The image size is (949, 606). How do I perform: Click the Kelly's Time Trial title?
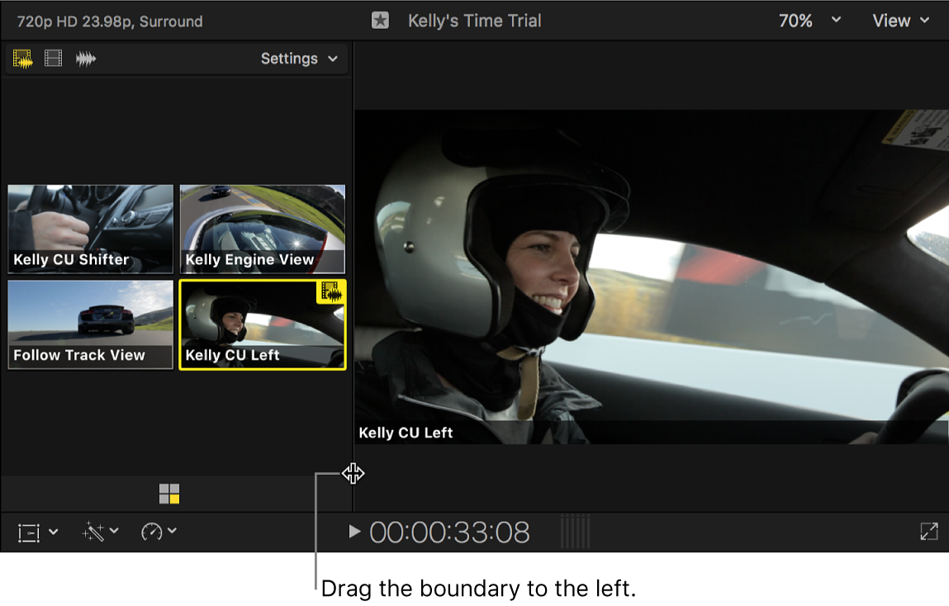[474, 20]
